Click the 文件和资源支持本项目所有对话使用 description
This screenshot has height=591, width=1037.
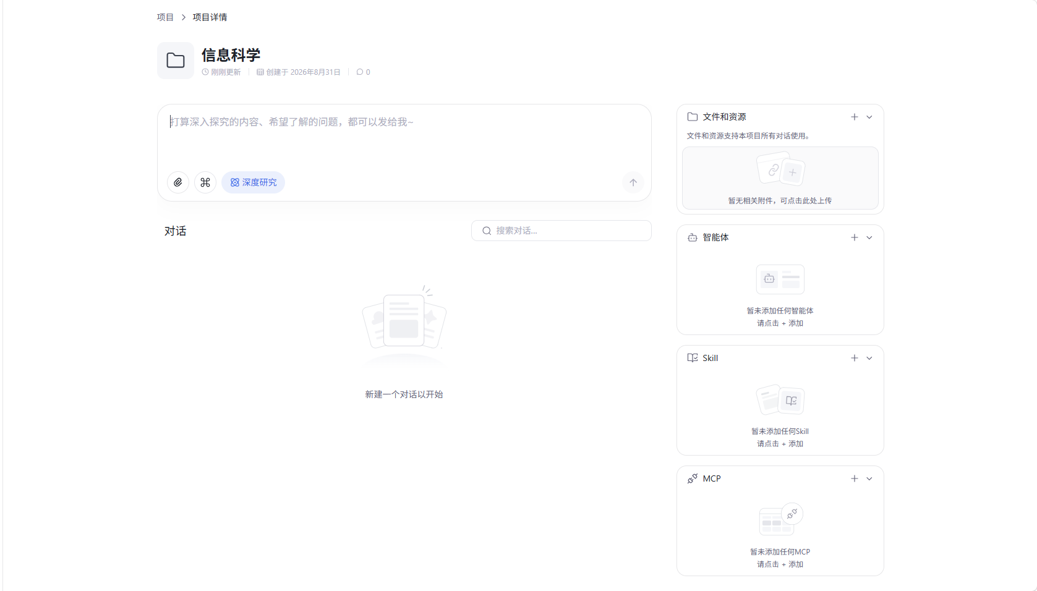(x=749, y=136)
